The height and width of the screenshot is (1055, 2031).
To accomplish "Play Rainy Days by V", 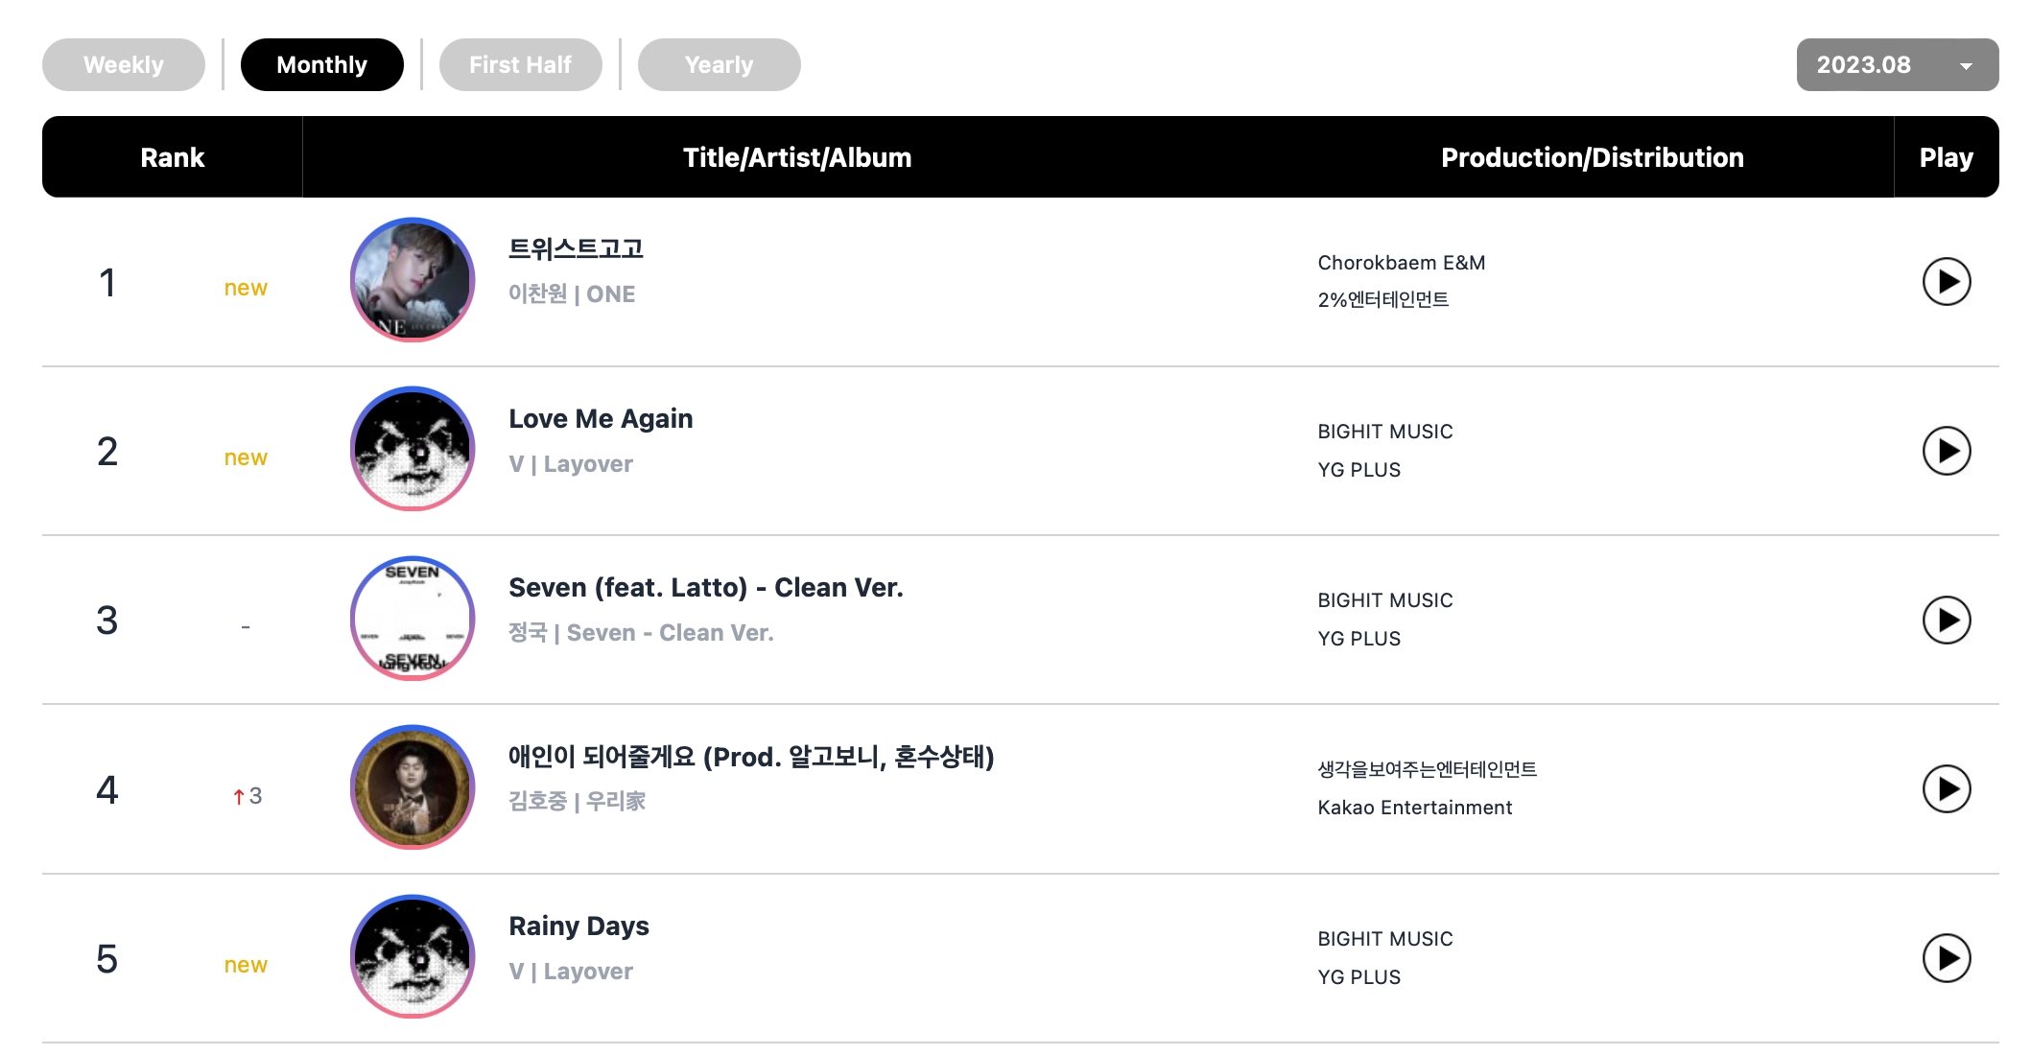I will (1946, 958).
